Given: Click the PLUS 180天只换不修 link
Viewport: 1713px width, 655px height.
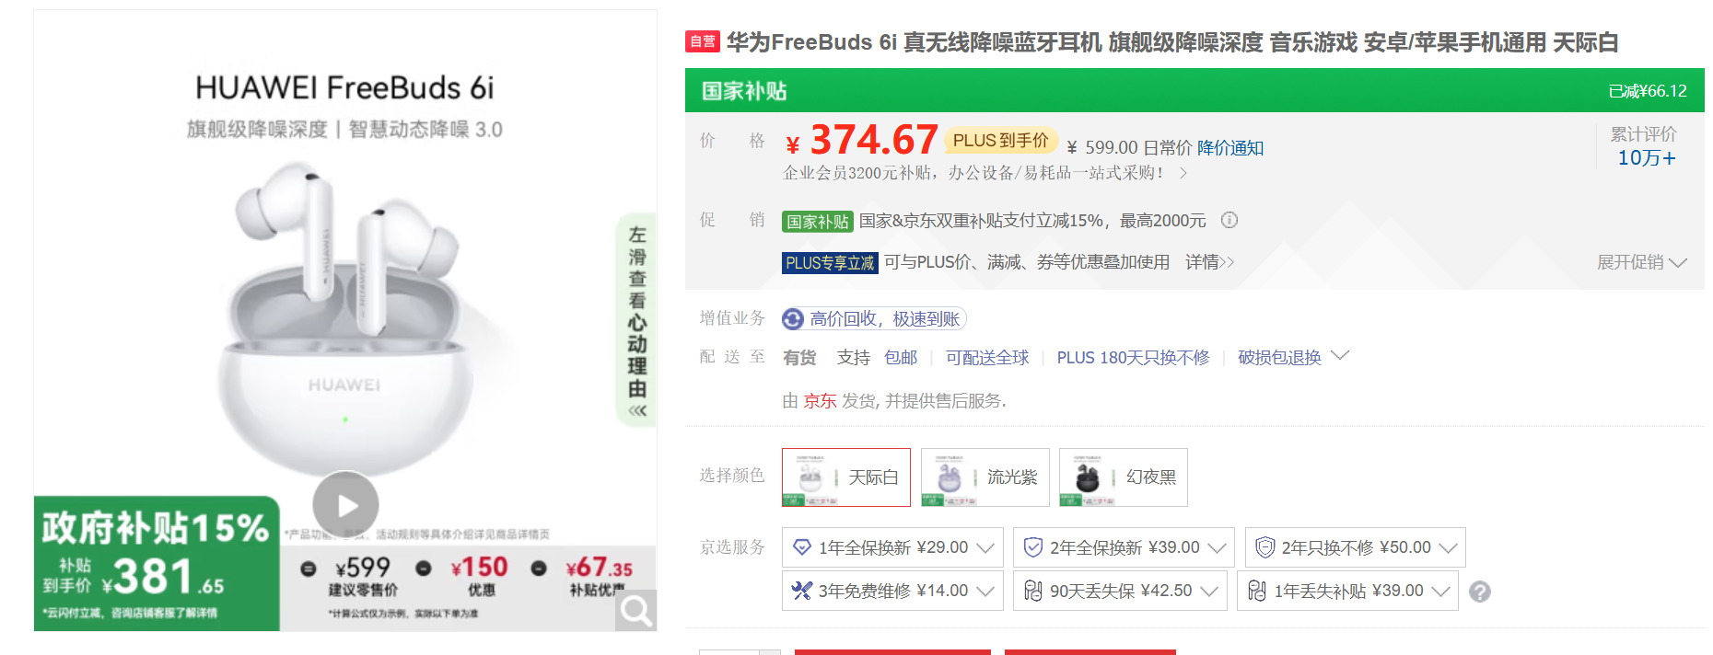Looking at the screenshot, I should click(1133, 358).
